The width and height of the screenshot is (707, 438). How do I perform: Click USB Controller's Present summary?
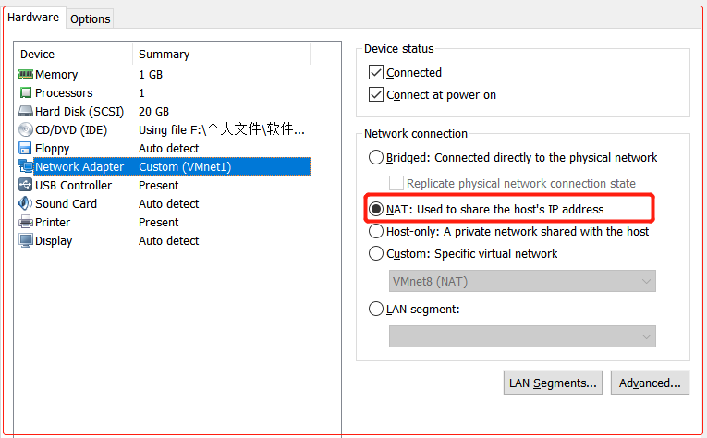click(158, 185)
